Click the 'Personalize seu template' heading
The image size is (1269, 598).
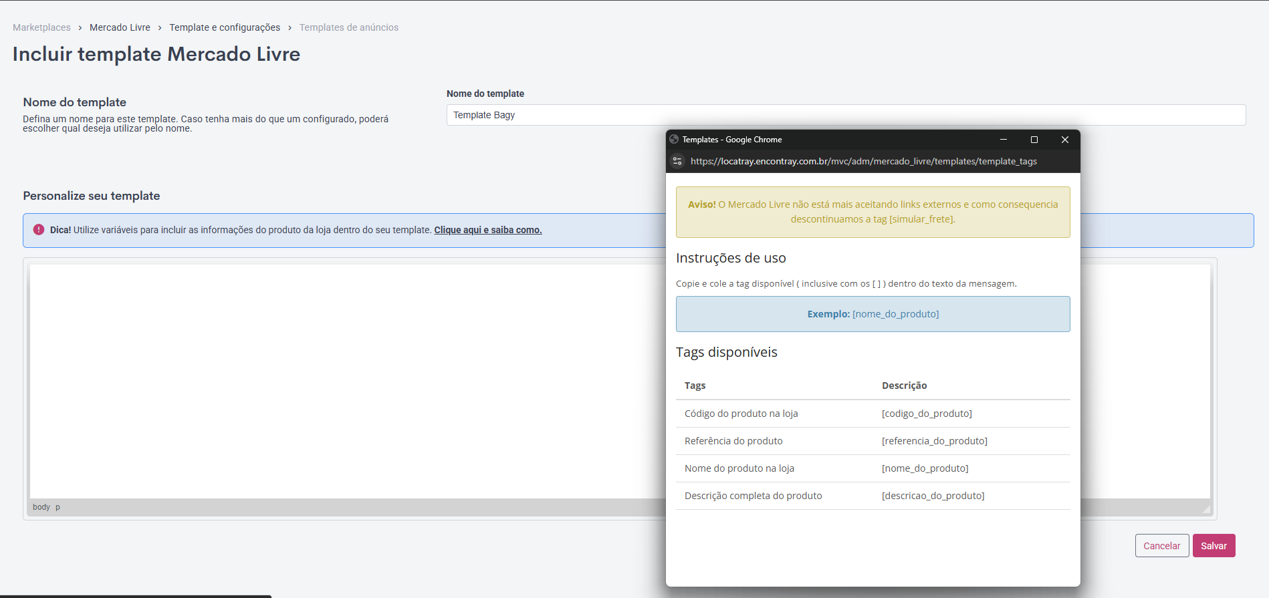[x=92, y=196]
